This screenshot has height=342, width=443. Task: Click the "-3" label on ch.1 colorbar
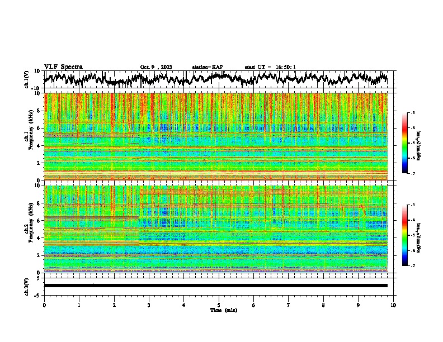(412, 113)
